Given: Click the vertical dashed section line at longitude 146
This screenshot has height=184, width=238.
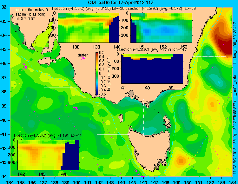Looking at the screenshot, I should (x=143, y=117).
